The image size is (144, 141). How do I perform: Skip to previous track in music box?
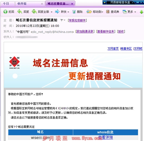tap(138, 2)
